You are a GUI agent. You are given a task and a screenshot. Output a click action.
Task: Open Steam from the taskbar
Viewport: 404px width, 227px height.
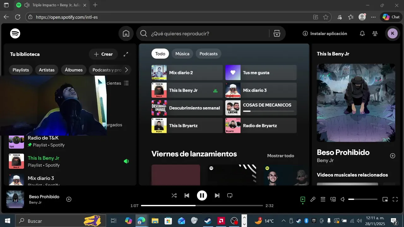tap(208, 221)
